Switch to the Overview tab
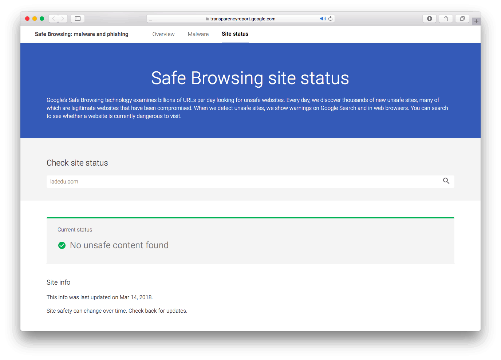 [163, 34]
